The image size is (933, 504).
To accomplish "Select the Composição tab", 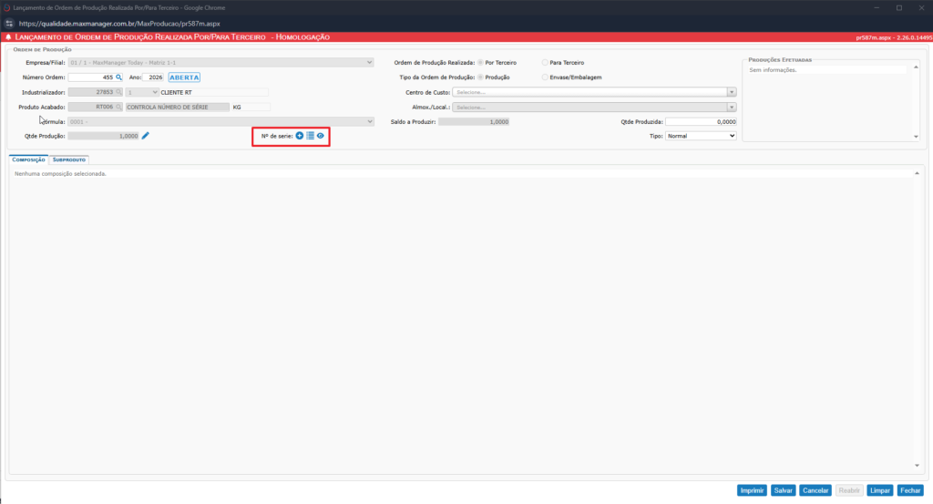I will pyautogui.click(x=29, y=159).
